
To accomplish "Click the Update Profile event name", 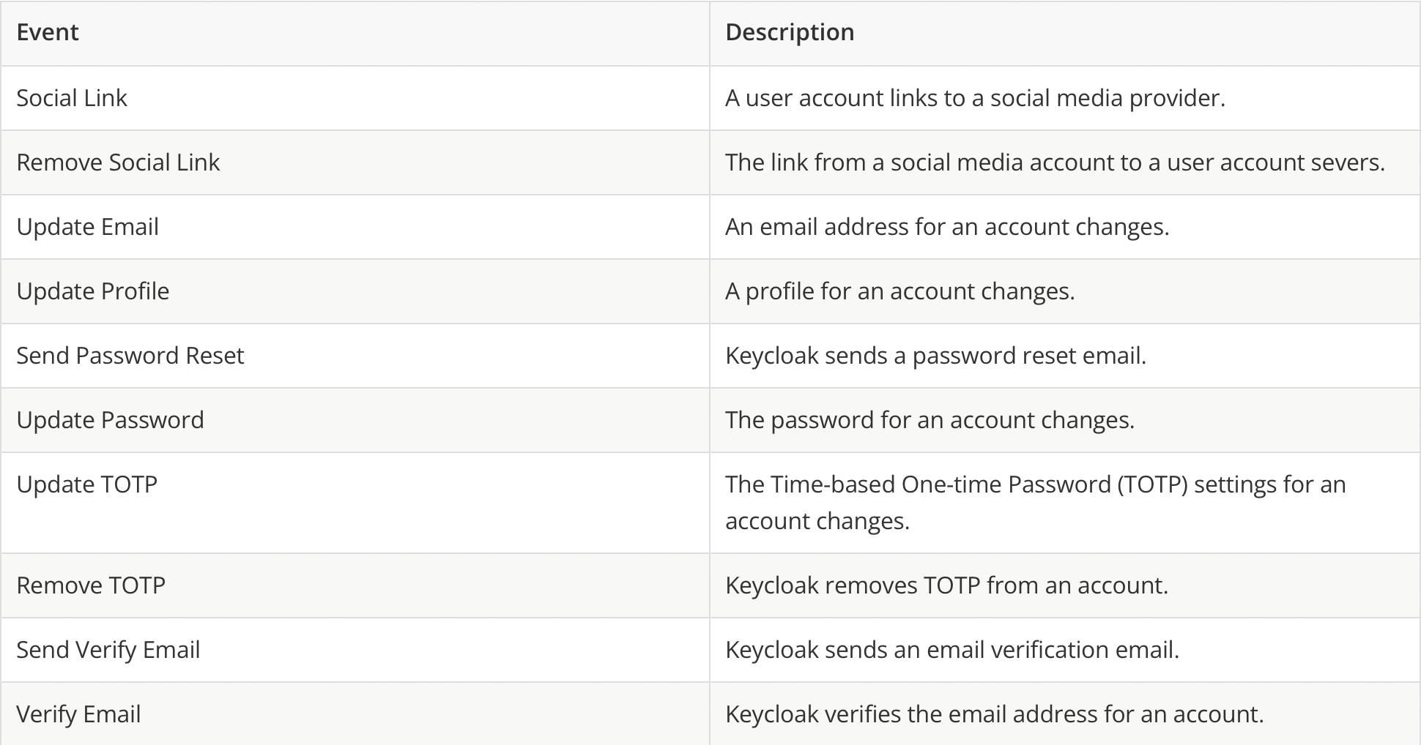I will [92, 291].
